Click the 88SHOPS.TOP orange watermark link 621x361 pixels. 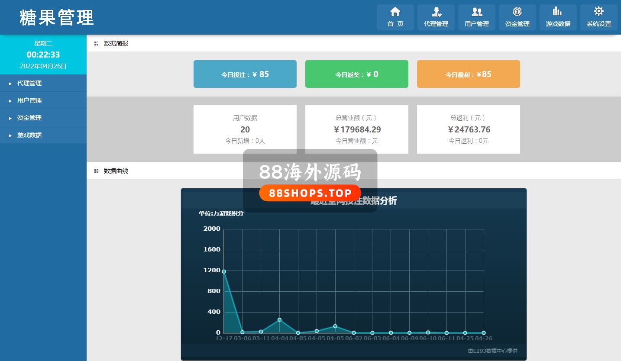point(310,193)
